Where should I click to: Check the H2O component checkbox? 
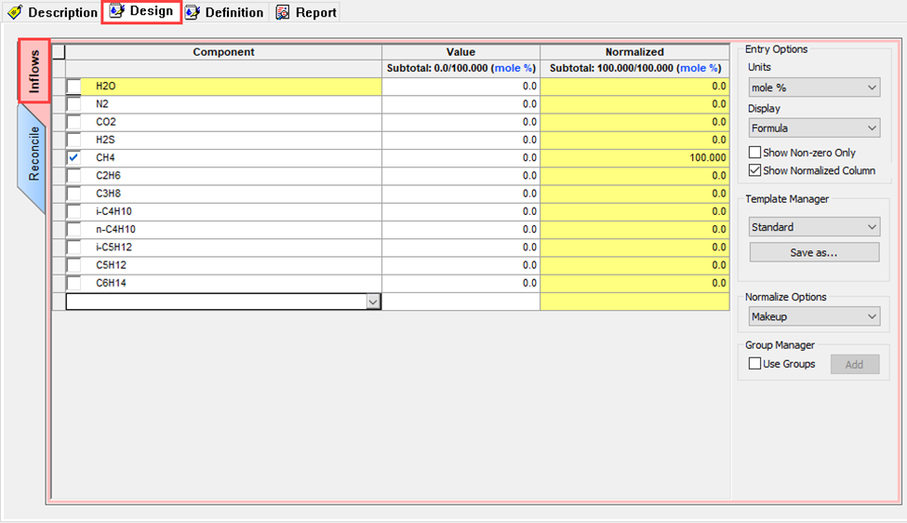click(73, 87)
